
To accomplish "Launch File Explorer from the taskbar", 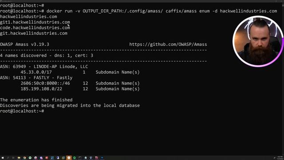I will click(x=19, y=158).
